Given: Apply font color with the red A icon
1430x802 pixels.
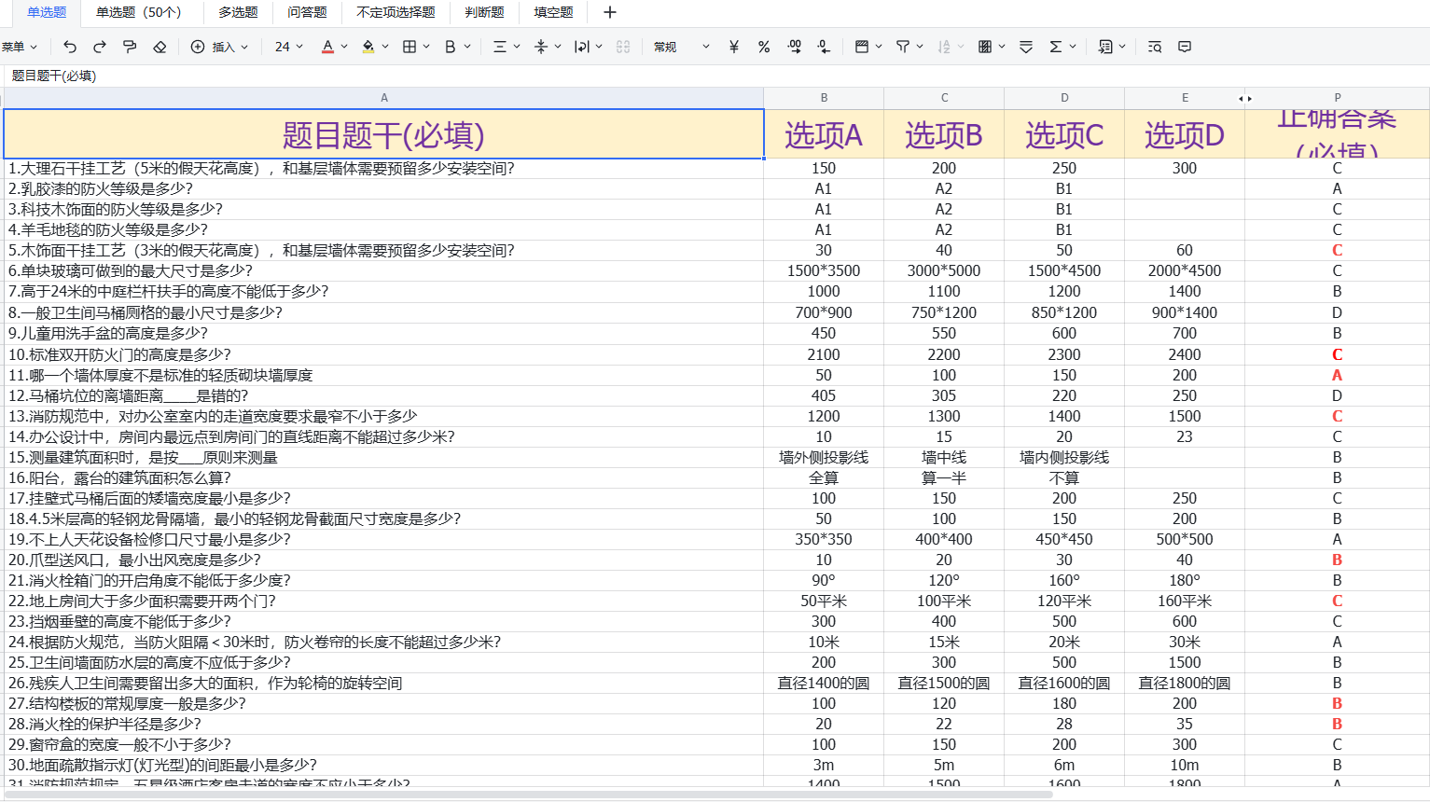Looking at the screenshot, I should (x=327, y=47).
